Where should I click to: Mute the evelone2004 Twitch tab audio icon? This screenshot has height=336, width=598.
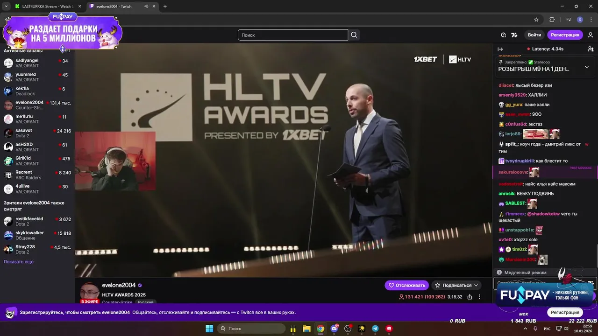[x=147, y=6]
